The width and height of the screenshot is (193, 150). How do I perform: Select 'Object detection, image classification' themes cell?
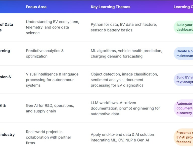(x=124, y=80)
